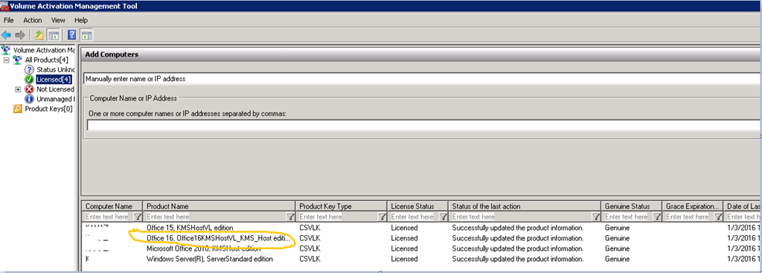The height and width of the screenshot is (273, 762).
Task: Click Genuine in the Office 15 row
Action: (x=617, y=228)
